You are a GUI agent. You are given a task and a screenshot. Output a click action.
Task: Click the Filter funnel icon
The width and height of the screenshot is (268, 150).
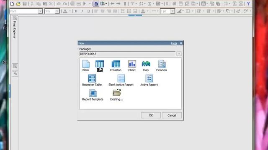pyautogui.click(x=132, y=4)
